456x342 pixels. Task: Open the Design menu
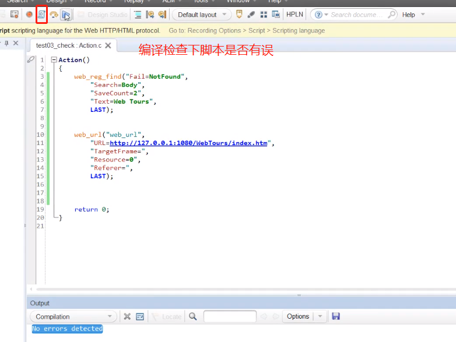(x=57, y=1)
